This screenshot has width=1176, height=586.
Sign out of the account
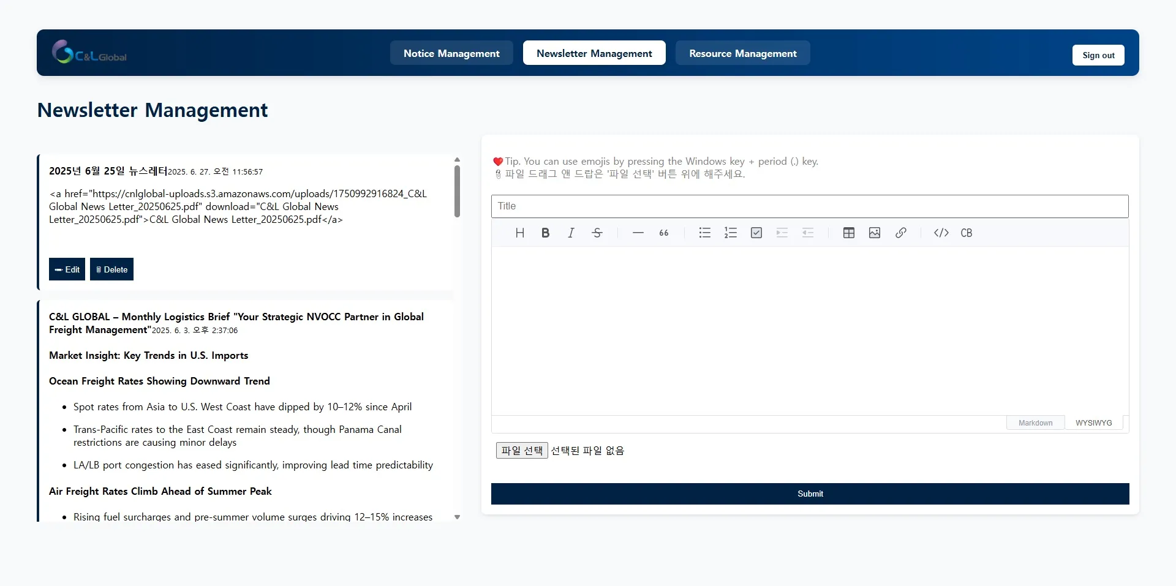click(1098, 55)
